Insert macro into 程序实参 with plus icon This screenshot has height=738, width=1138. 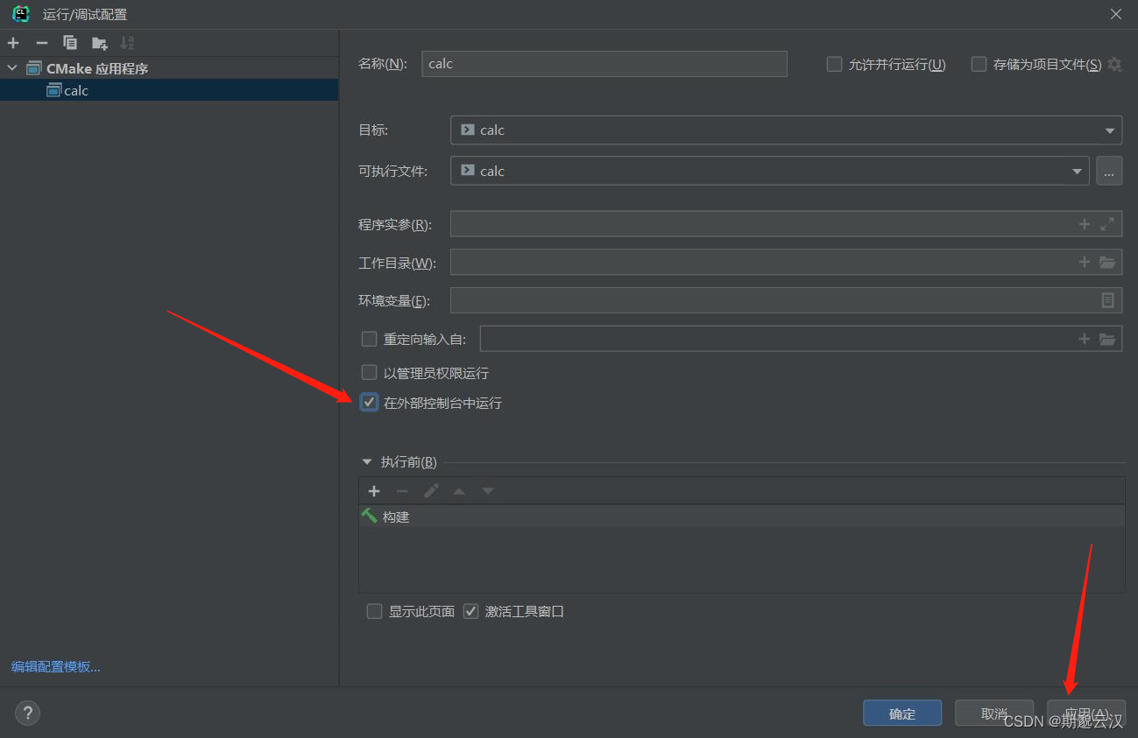[1085, 224]
